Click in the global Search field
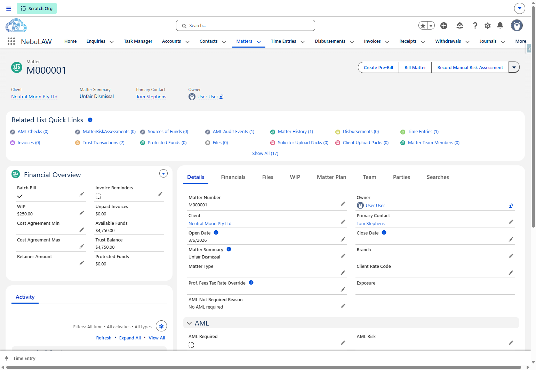Viewport: 536px width, 370px height. (246, 25)
